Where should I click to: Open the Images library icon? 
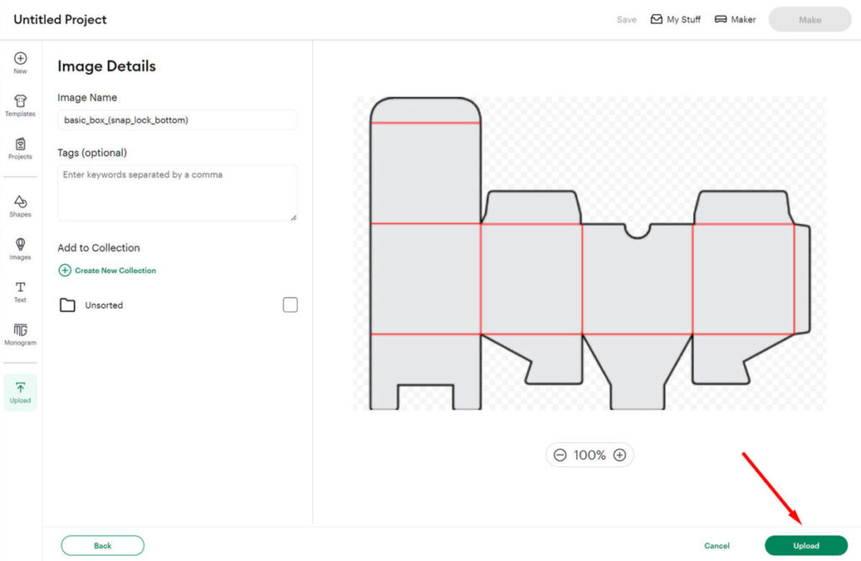point(20,248)
